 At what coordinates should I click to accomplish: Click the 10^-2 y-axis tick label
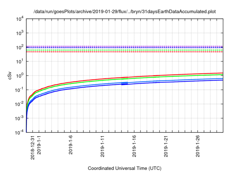(19, 104)
